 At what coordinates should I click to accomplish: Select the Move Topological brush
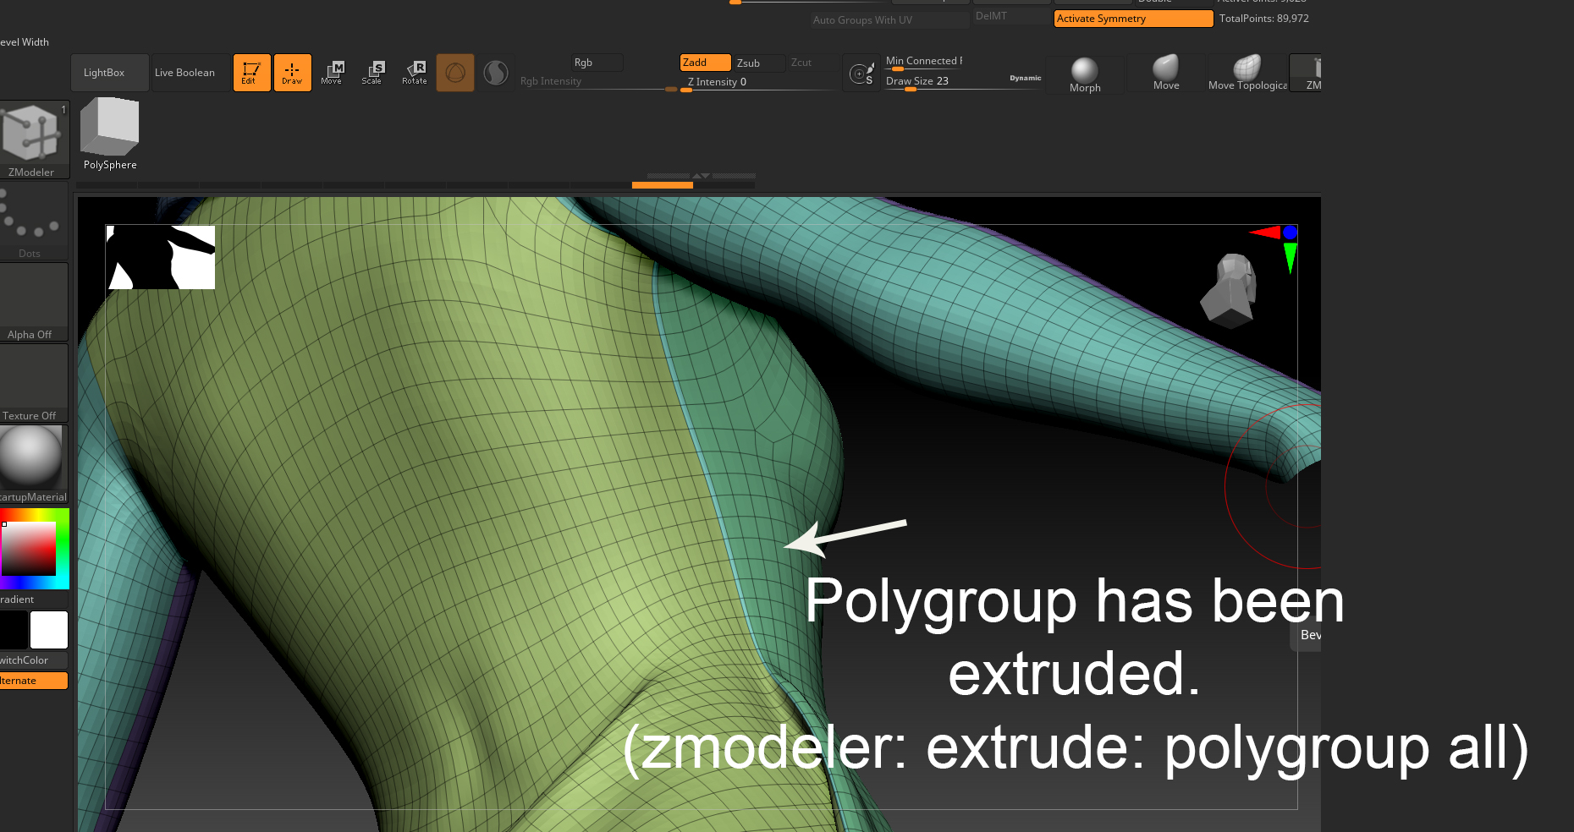click(1247, 74)
